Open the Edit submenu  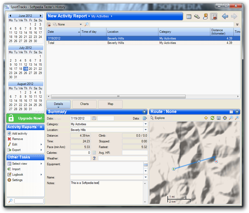[25, 144]
